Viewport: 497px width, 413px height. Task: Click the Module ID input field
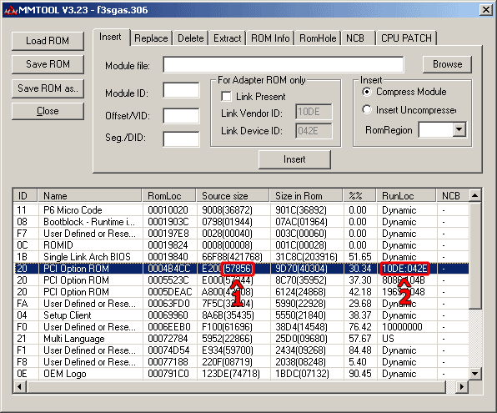(x=181, y=90)
